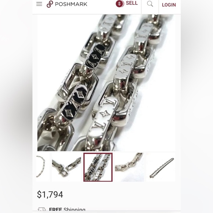Select the chain with lobster clasp thumbnail

coord(129,167)
